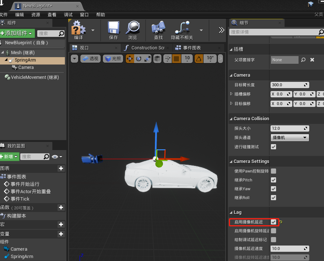The width and height of the screenshot is (324, 261).
Task: Switch to Construction Script tab
Action: pyautogui.click(x=147, y=48)
